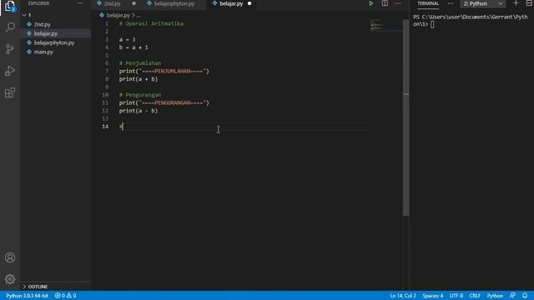
Task: Click the breadcrumb ellipsis after belajar.py
Action: point(139,15)
